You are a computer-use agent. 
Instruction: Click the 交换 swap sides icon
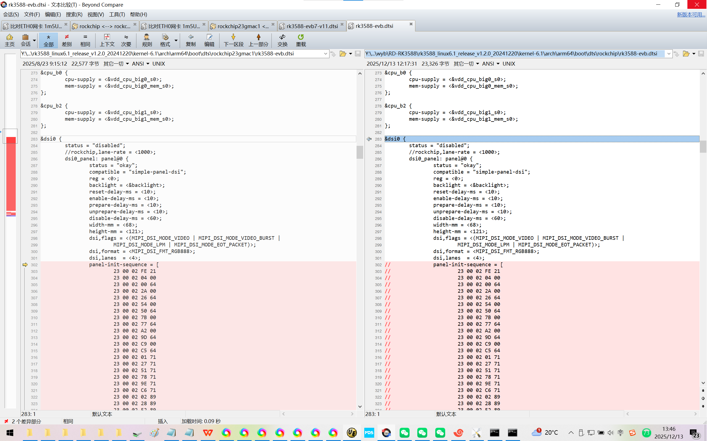(282, 40)
